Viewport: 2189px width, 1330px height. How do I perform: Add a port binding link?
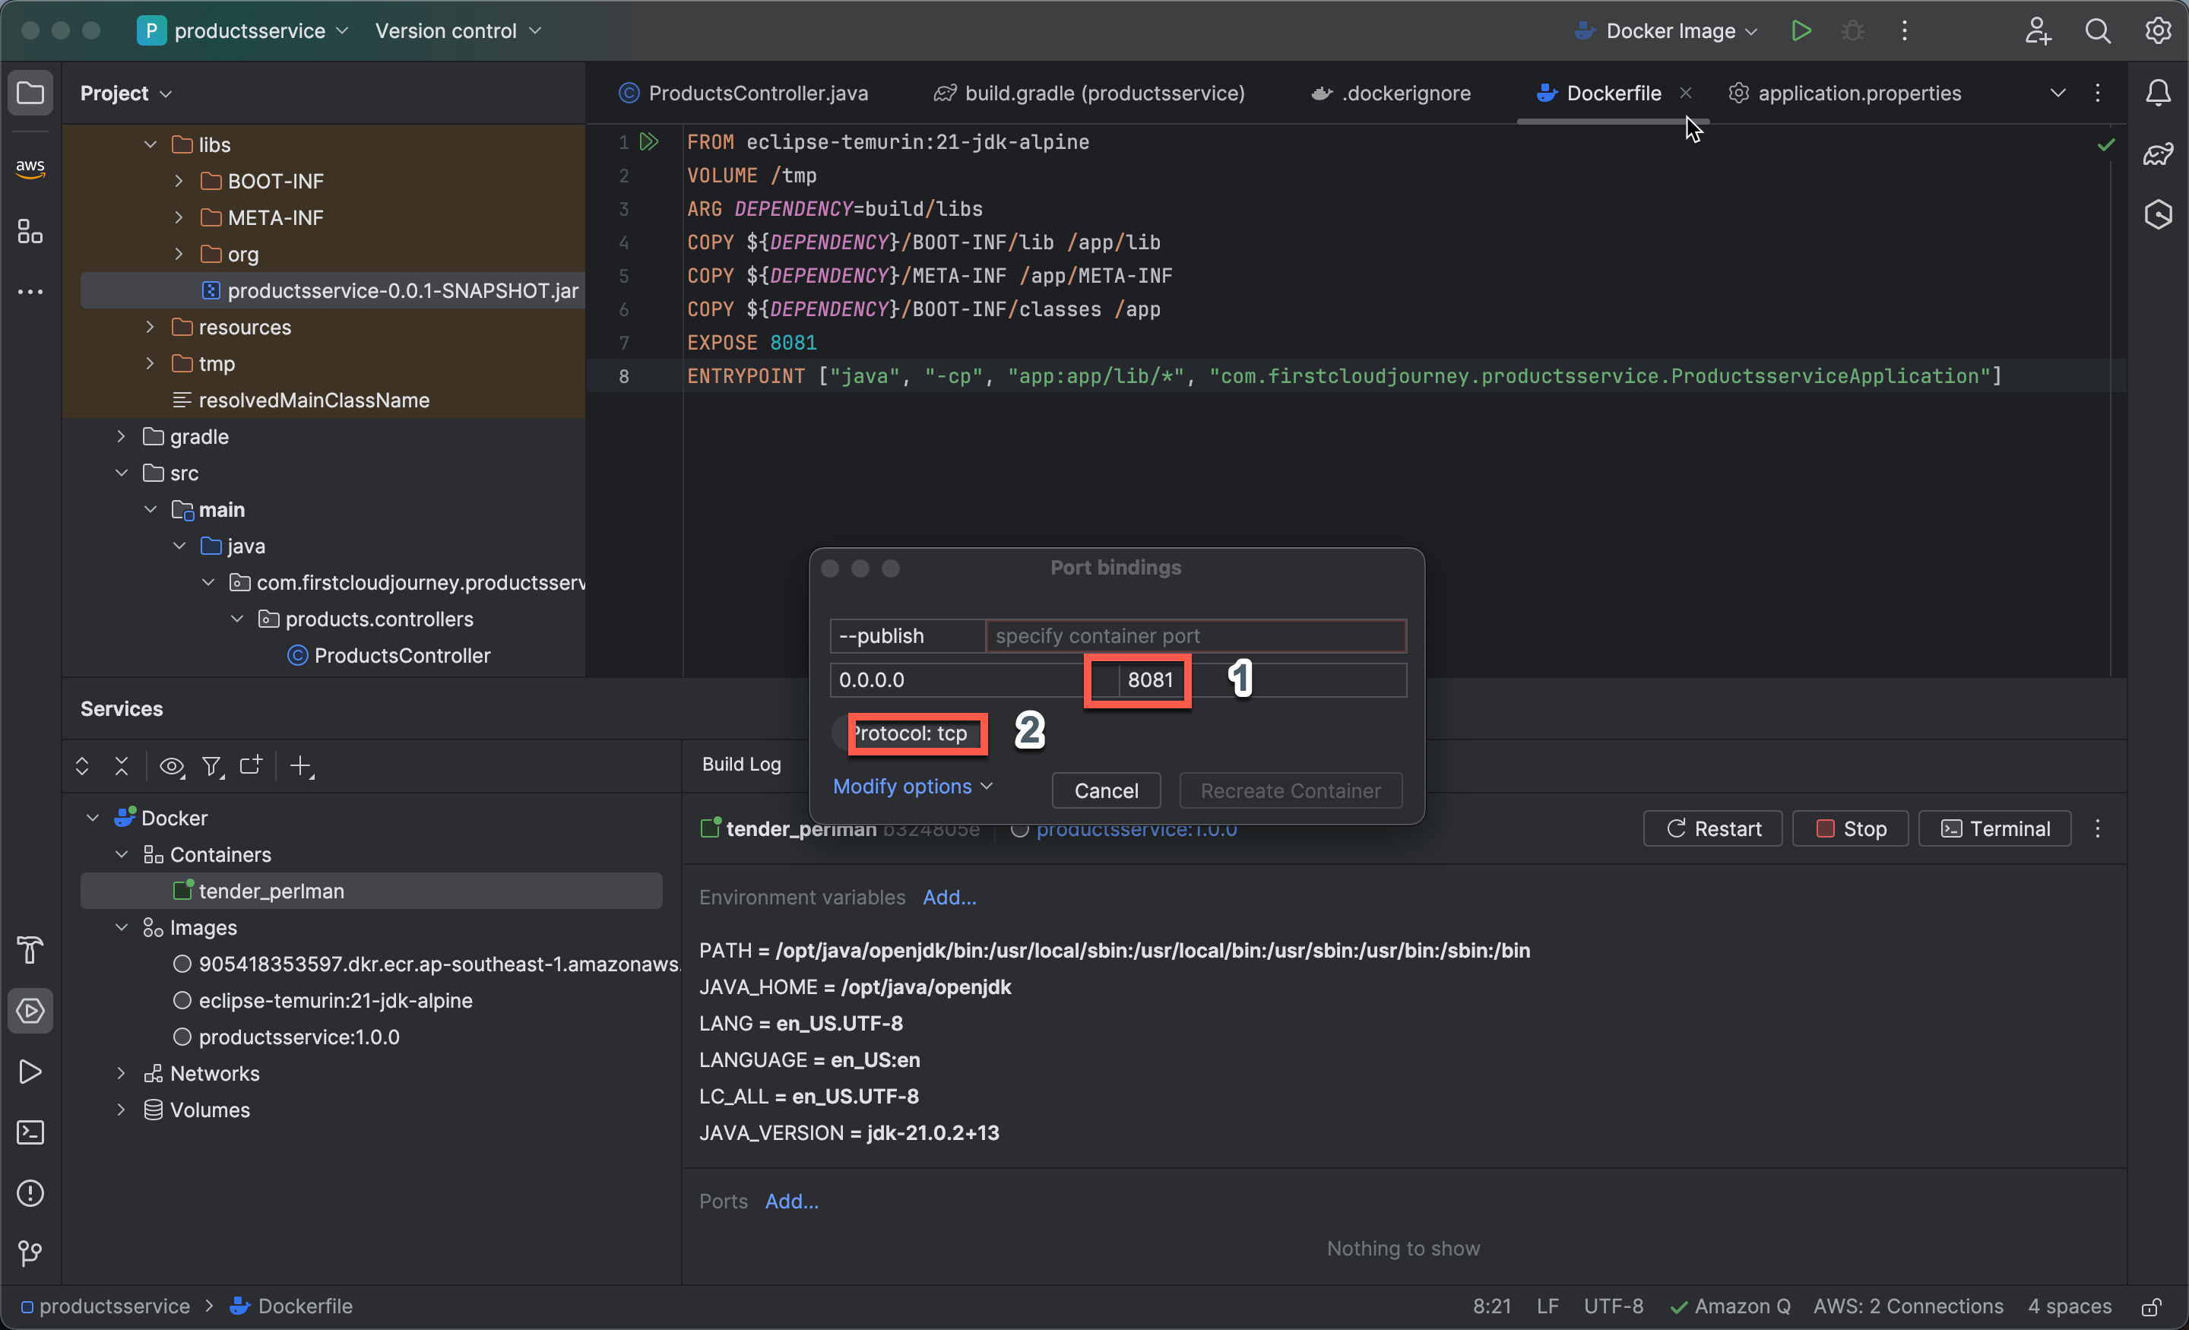coord(791,1201)
